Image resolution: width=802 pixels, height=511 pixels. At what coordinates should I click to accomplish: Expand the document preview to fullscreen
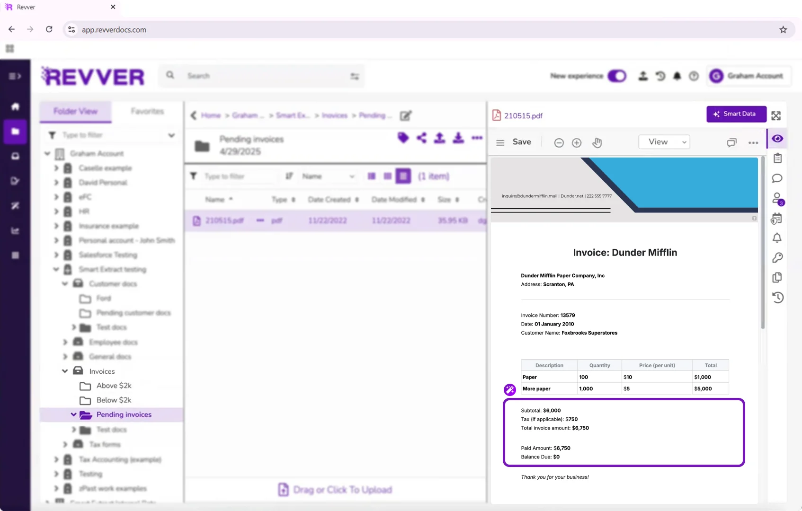776,115
